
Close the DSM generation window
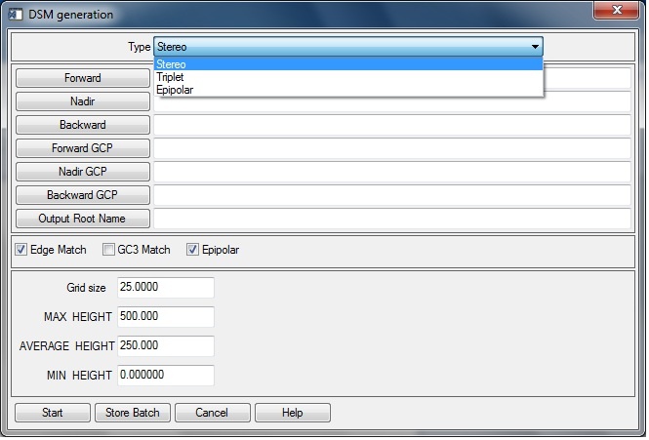(x=618, y=13)
